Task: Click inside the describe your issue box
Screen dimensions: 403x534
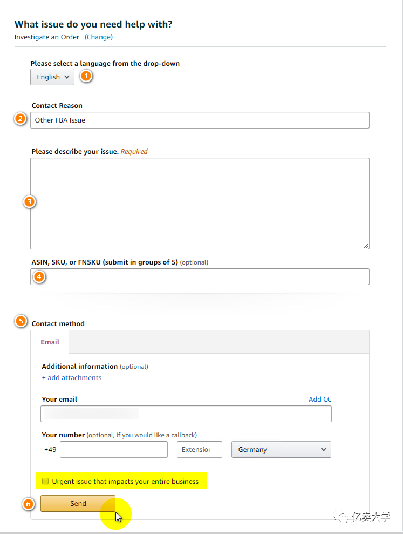Action: (200, 203)
